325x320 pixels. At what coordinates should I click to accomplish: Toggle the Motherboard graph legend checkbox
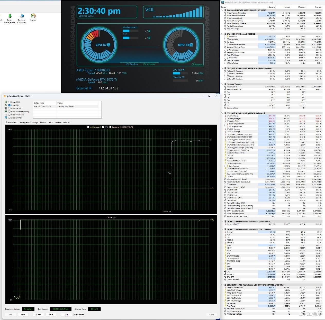[x=88, y=127]
